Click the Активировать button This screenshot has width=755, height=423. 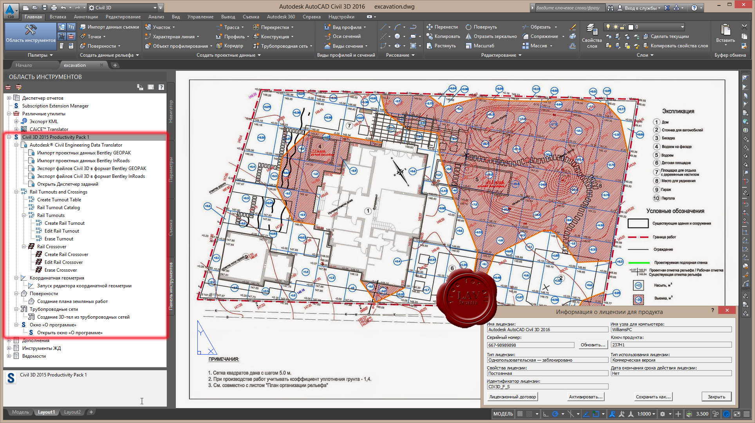(585, 397)
